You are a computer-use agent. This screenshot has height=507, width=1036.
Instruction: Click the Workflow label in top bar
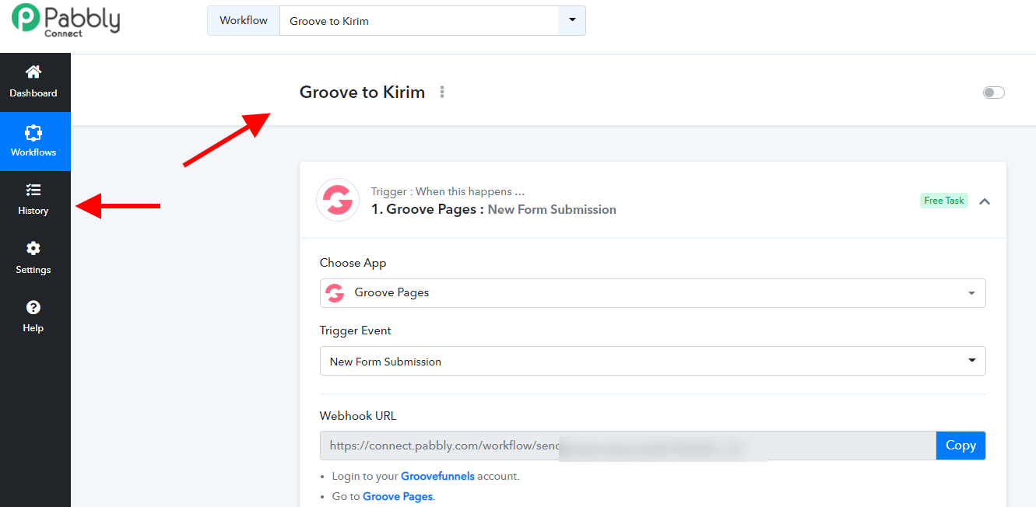pyautogui.click(x=244, y=20)
